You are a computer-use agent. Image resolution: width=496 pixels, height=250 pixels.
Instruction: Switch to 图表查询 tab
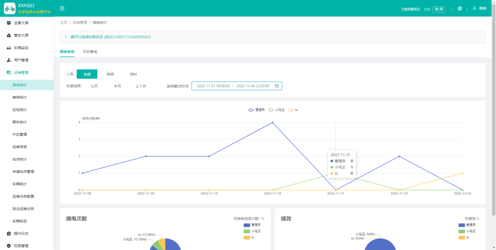coord(67,52)
